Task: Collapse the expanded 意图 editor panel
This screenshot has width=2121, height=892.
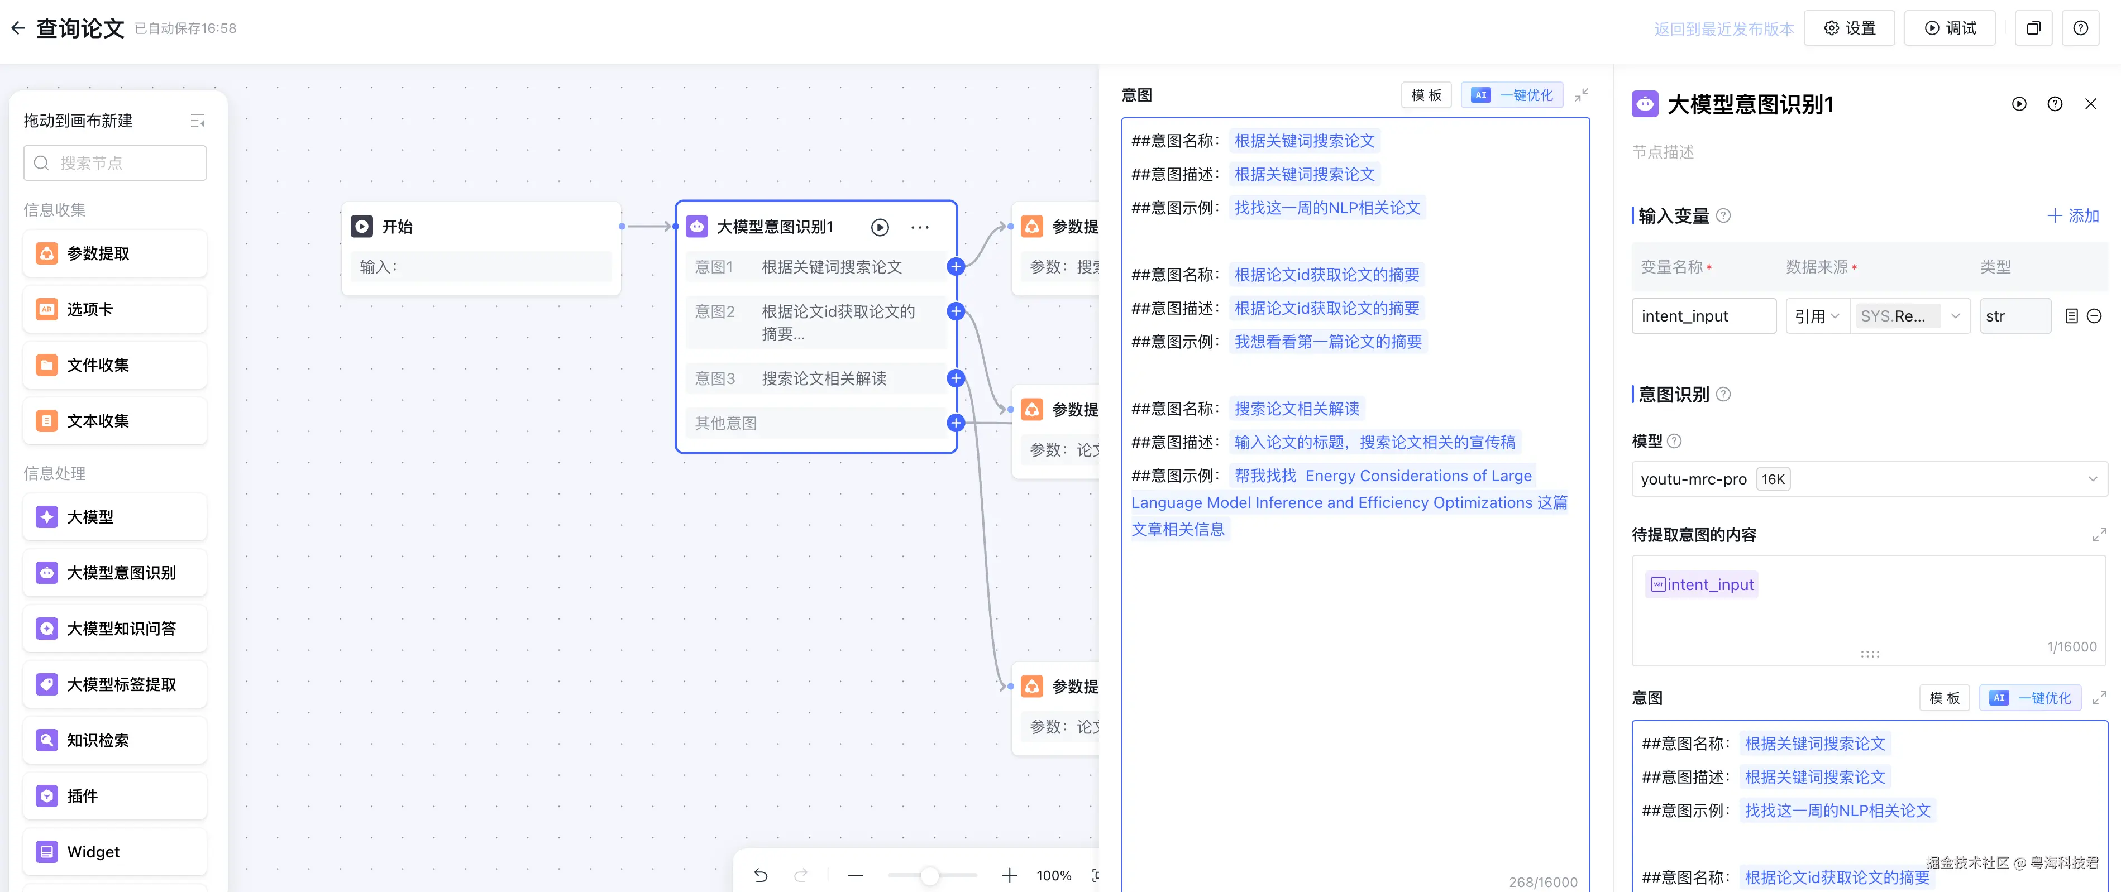Action: pos(1581,95)
